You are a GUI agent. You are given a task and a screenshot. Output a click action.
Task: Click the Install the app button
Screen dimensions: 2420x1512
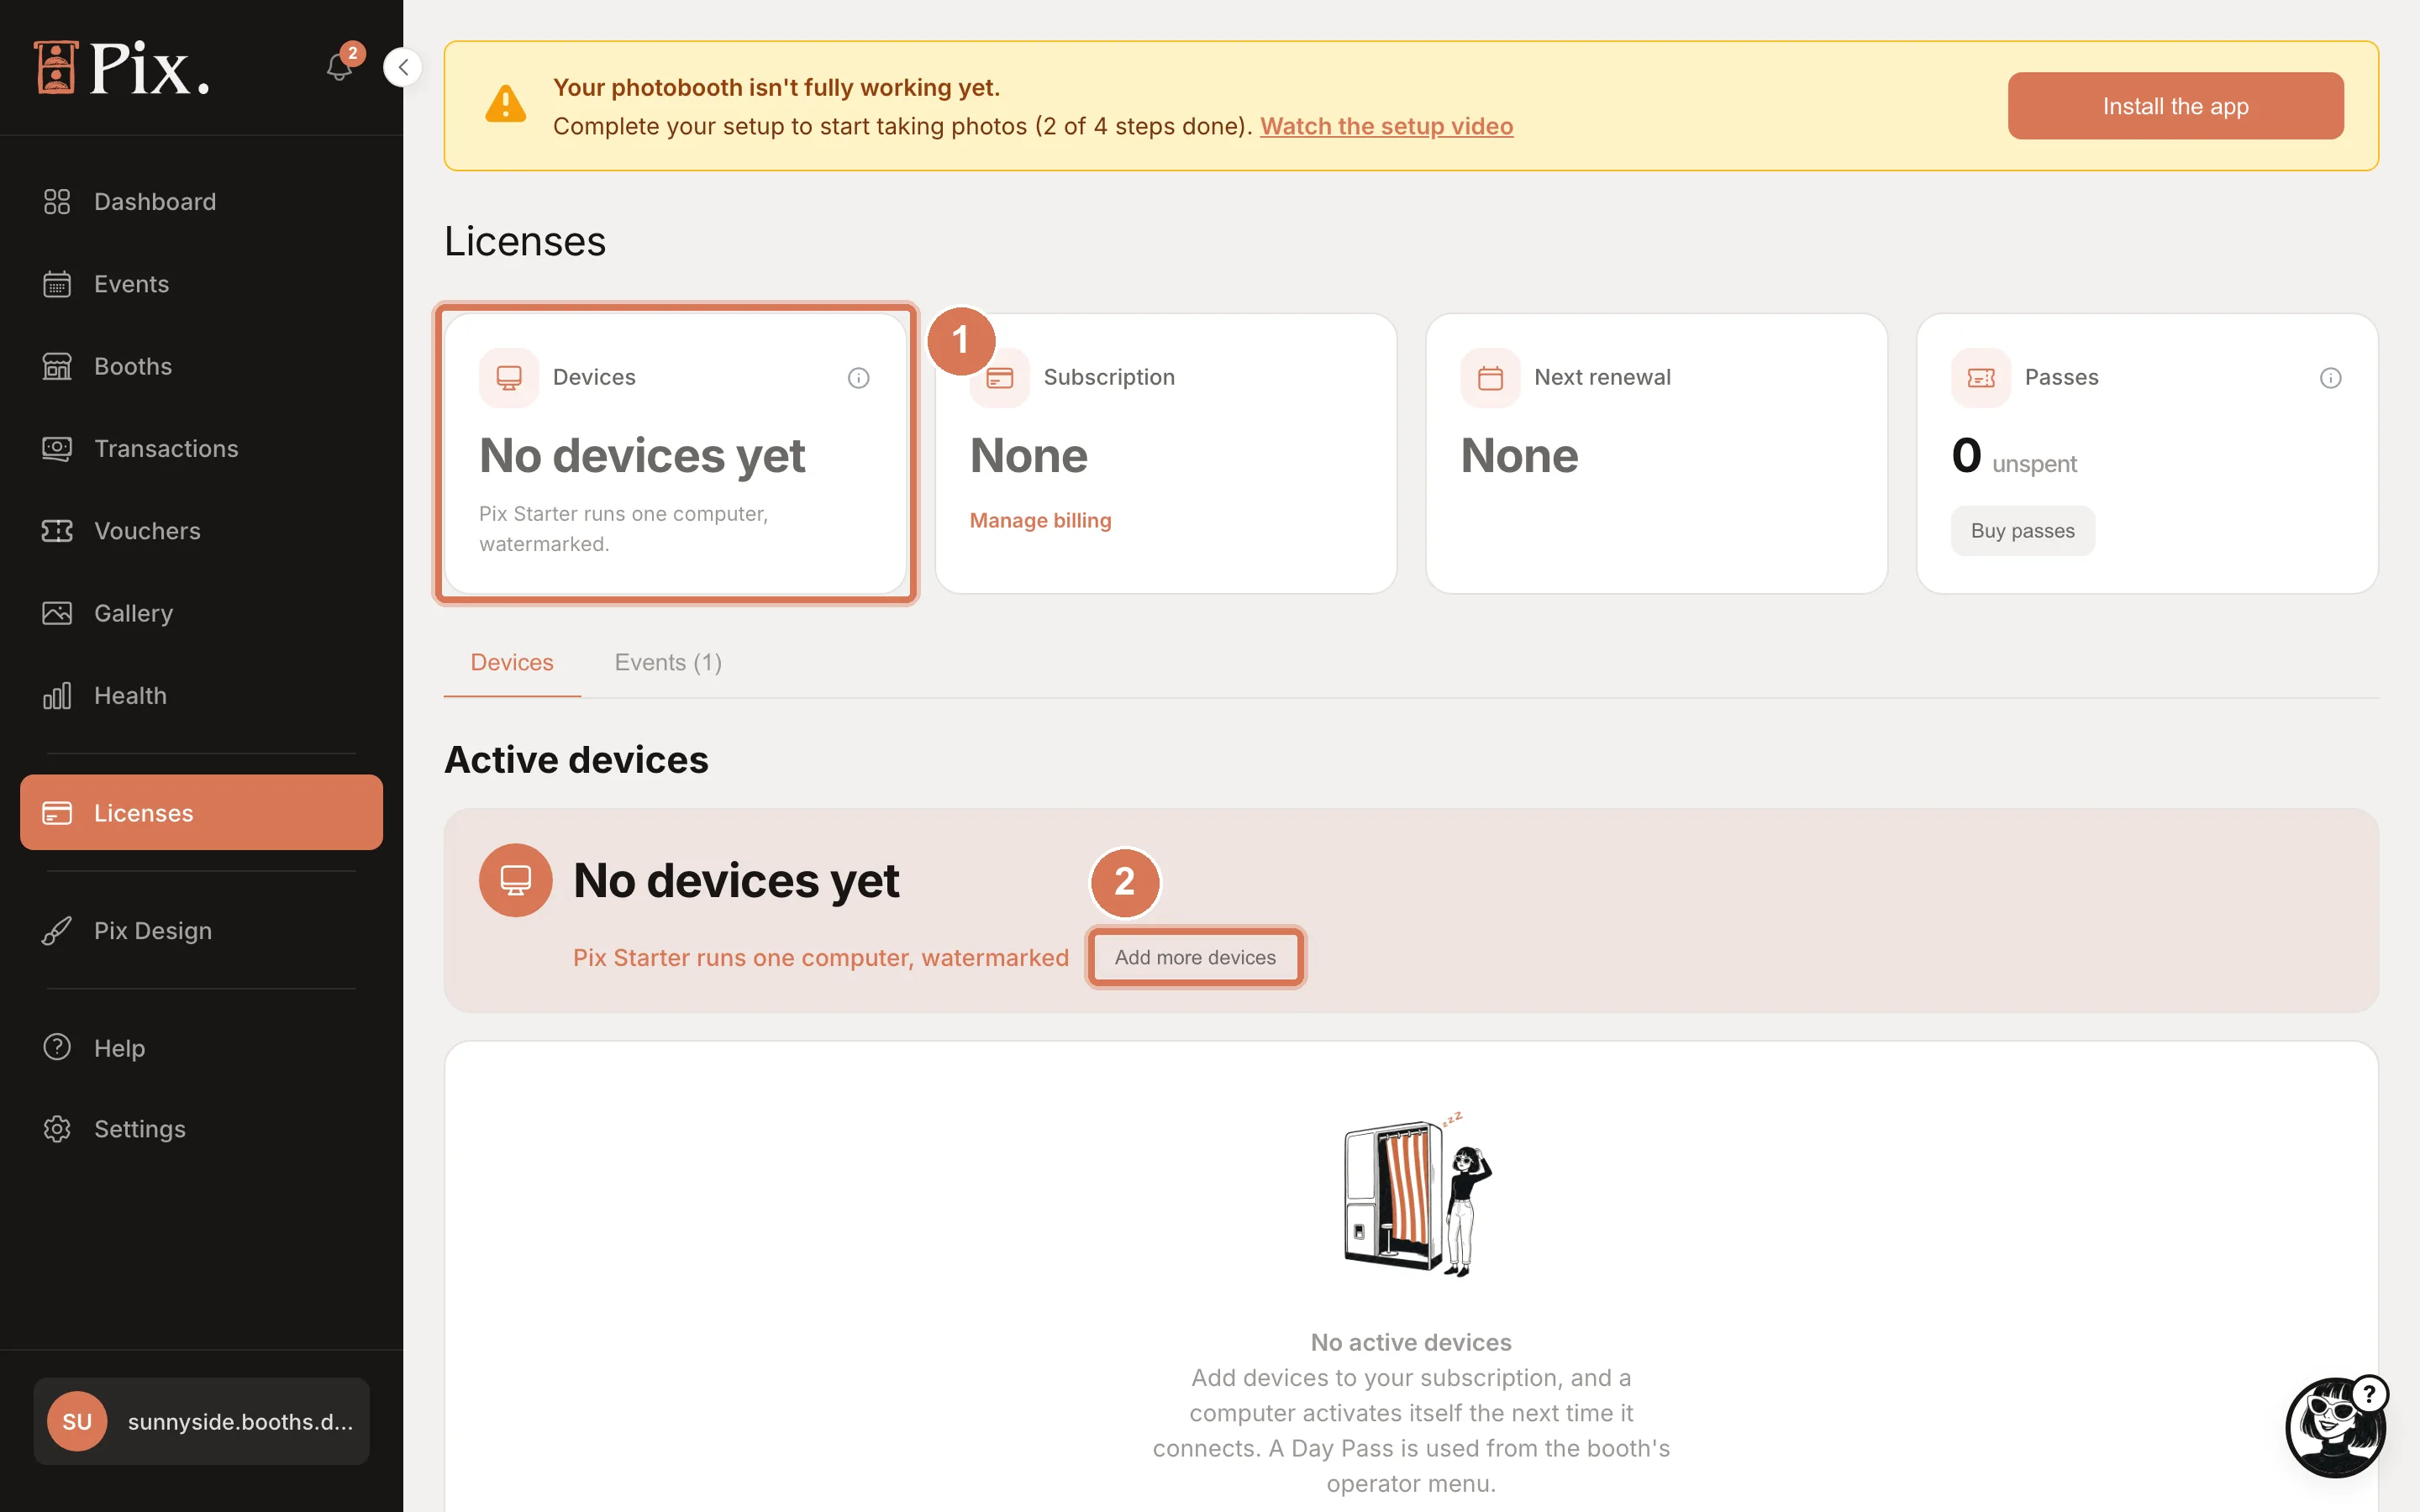pyautogui.click(x=2175, y=106)
